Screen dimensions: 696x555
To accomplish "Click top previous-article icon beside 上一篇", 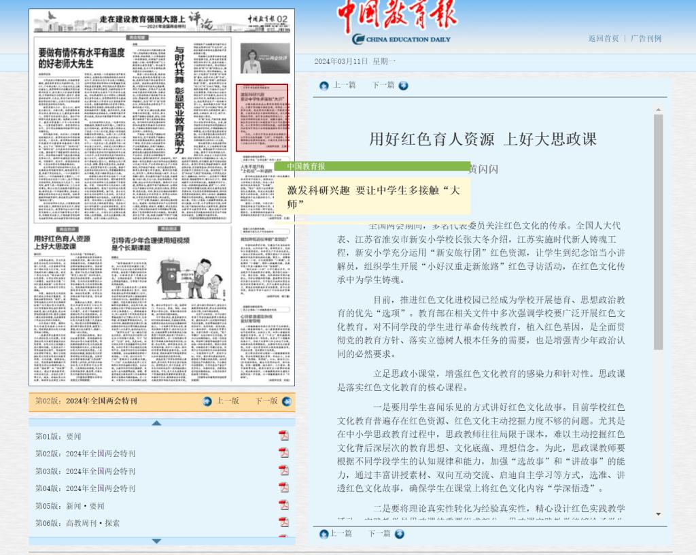I will pyautogui.click(x=324, y=86).
